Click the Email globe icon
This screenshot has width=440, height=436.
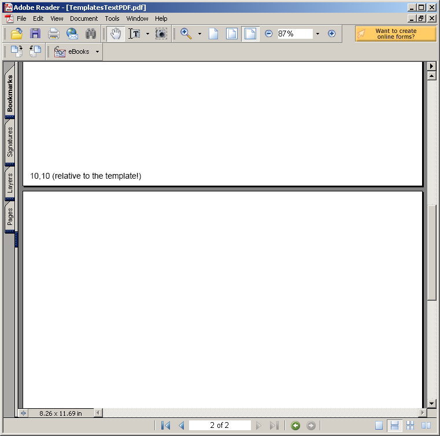pyautogui.click(x=72, y=34)
